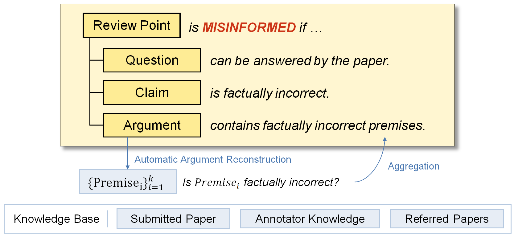
Task: Open the Submitted Paper box
Action: pyautogui.click(x=173, y=219)
